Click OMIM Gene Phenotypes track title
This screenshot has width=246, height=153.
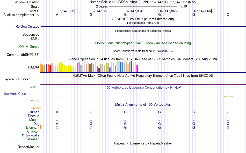point(143,43)
